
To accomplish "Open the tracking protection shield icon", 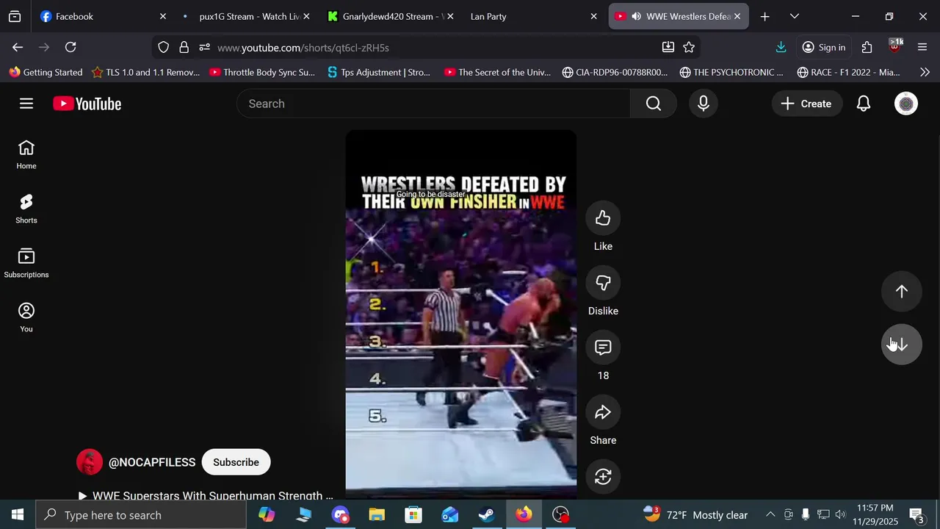I will coord(164,47).
